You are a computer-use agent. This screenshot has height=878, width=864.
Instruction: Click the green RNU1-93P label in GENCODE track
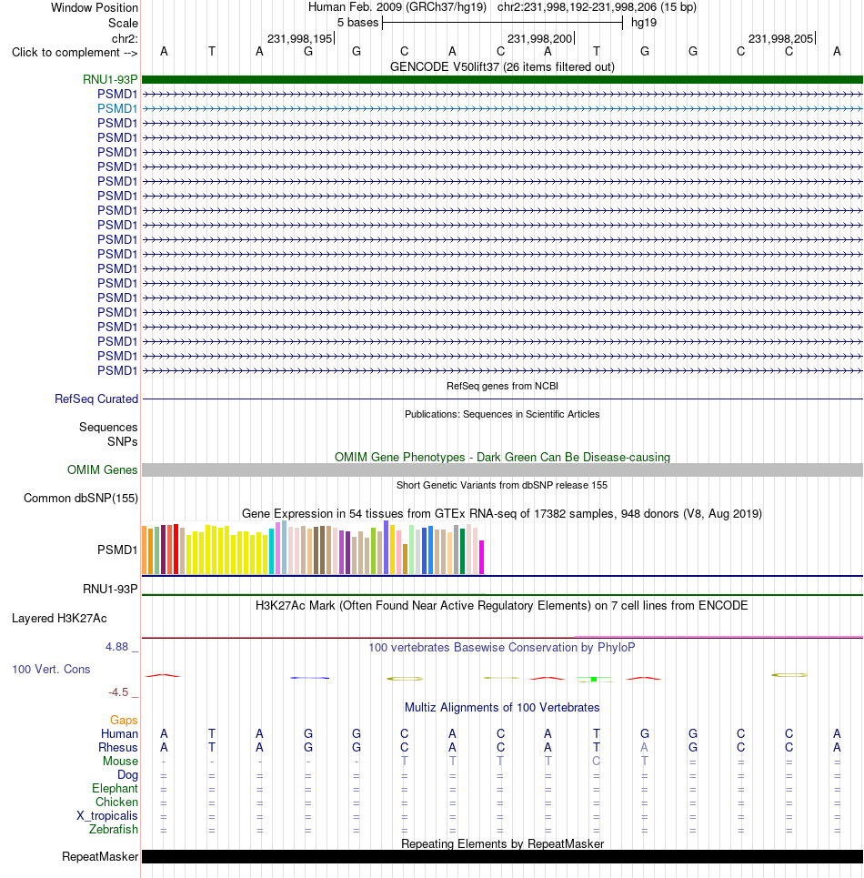(110, 79)
